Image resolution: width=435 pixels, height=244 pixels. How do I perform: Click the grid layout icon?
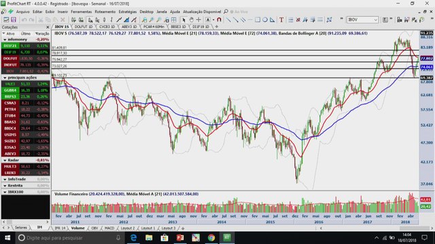coord(174,20)
